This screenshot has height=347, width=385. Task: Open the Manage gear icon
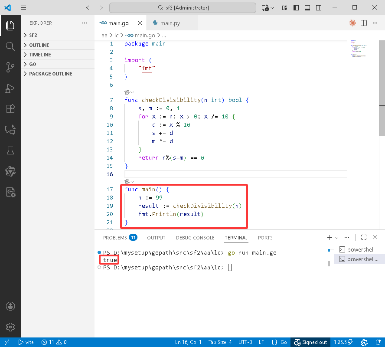[x=10, y=327]
